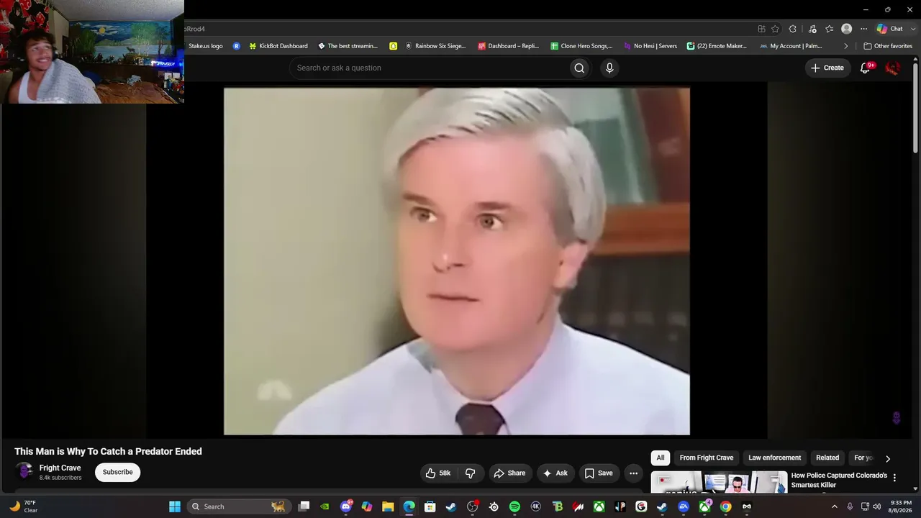
Task: Save the video to a playlist
Action: (599, 473)
